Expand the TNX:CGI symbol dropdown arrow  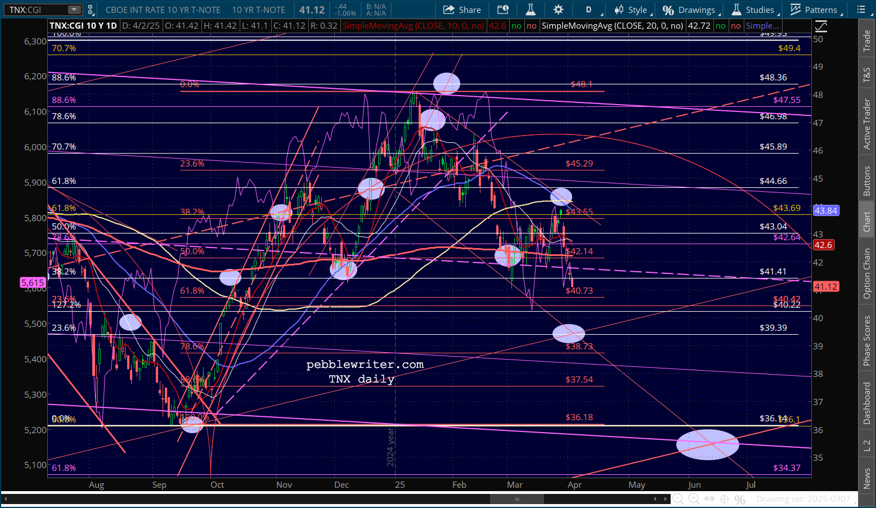[74, 10]
